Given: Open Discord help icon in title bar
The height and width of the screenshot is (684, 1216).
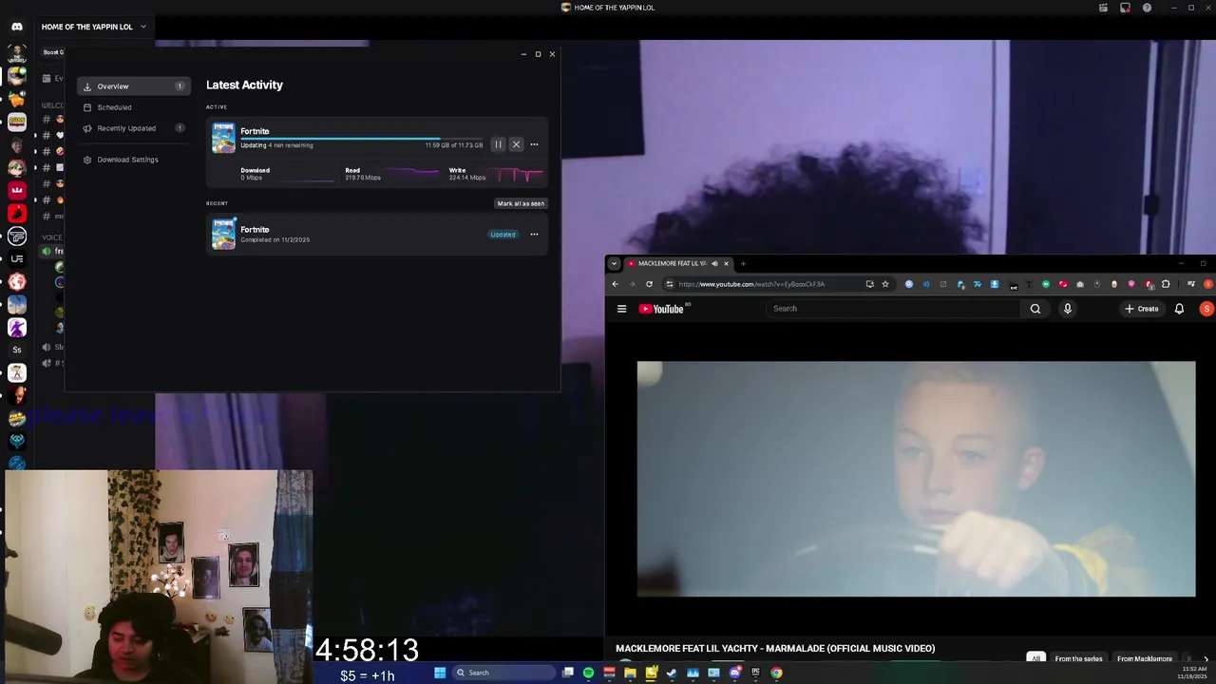Looking at the screenshot, I should click(x=1147, y=8).
